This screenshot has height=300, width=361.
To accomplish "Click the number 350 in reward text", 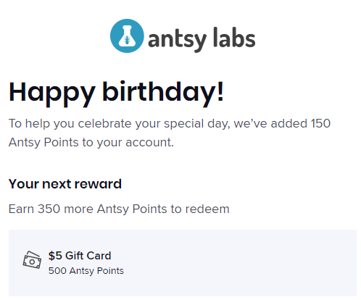I will click(49, 209).
